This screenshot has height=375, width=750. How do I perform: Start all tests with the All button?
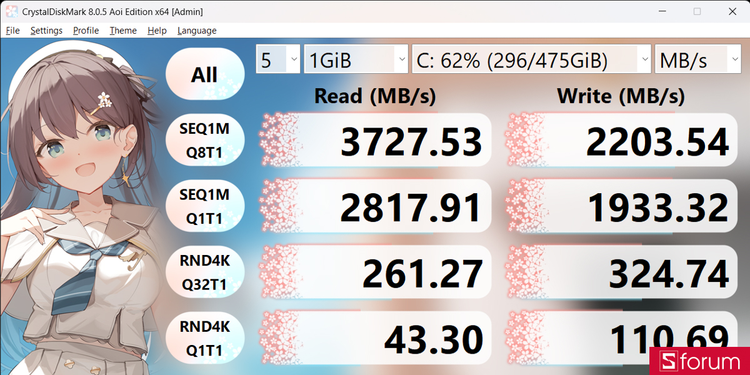coord(205,73)
